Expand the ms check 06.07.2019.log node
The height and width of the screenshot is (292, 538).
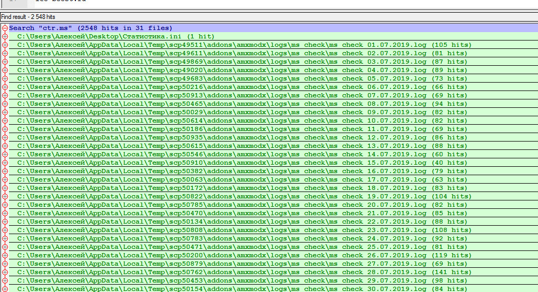point(5,87)
